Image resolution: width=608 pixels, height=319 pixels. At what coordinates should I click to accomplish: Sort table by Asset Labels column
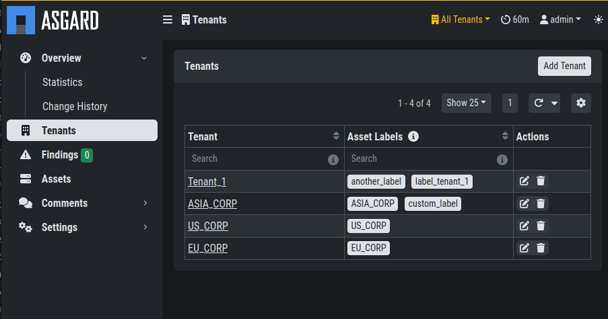(505, 136)
